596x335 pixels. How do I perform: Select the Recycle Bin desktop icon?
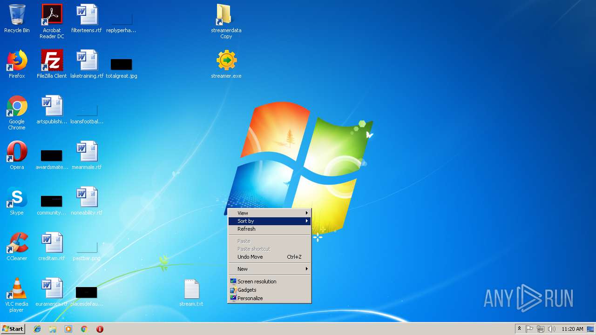click(x=17, y=19)
